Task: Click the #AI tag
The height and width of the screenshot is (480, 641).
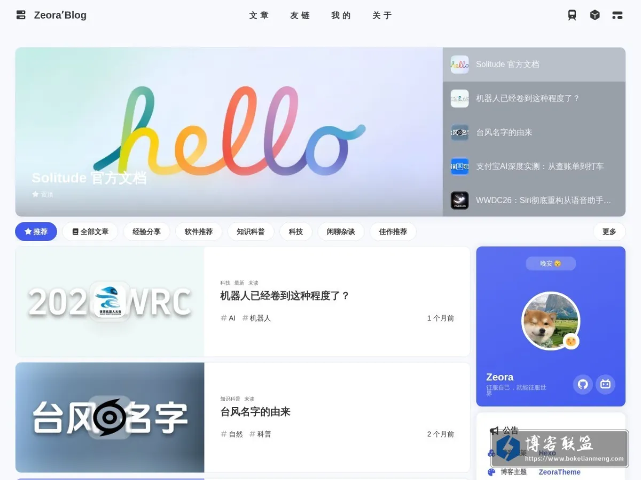Action: pos(228,318)
